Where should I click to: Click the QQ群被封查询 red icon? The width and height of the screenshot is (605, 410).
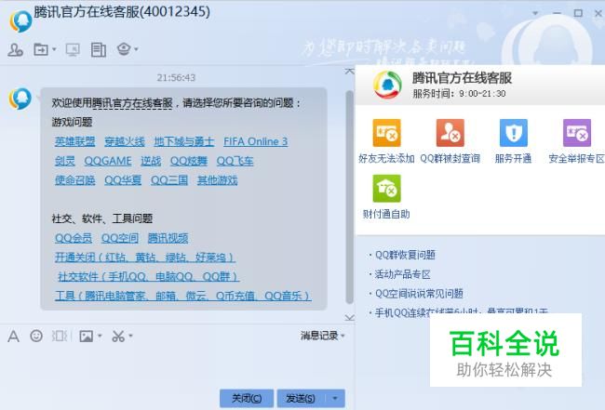click(x=450, y=133)
